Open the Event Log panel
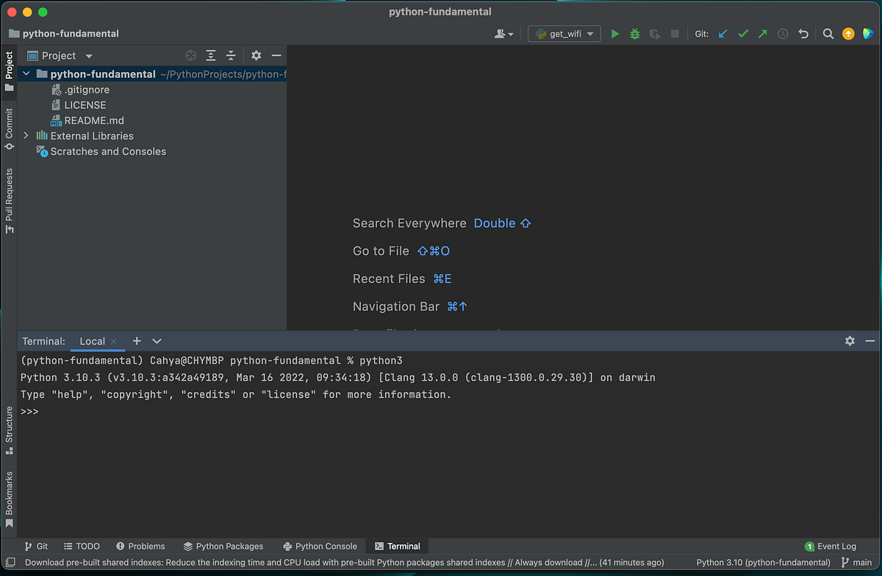Screen dimensions: 882x576 (836, 546)
